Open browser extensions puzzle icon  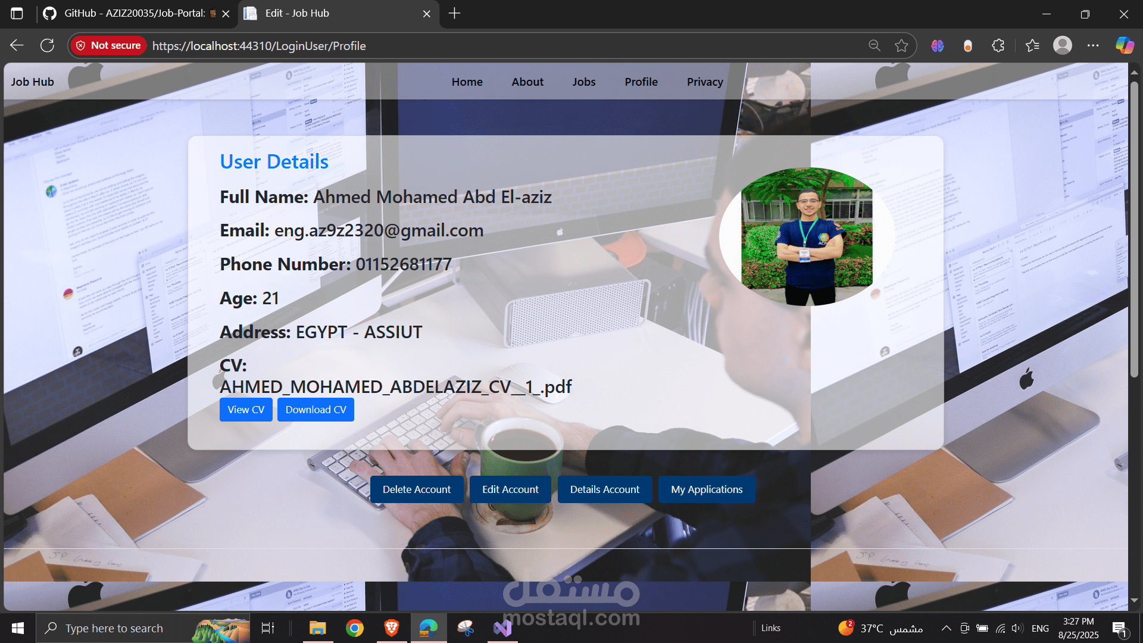[998, 46]
